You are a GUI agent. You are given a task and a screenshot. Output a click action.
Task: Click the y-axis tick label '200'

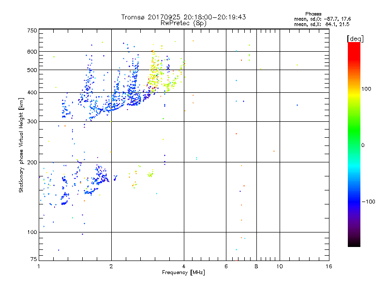[x=32, y=162]
